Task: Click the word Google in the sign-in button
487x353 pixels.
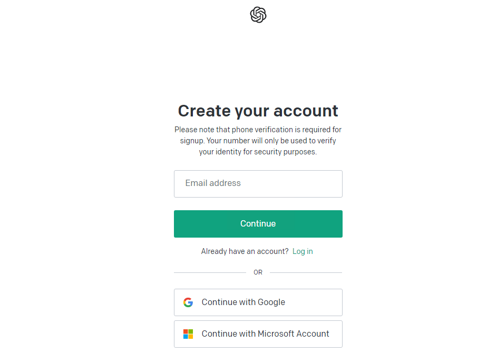Action: [271, 302]
